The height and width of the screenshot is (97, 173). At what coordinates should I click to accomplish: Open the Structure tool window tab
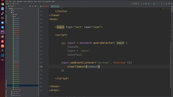pyautogui.click(x=6, y=84)
